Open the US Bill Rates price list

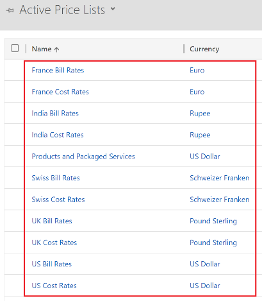click(x=52, y=264)
